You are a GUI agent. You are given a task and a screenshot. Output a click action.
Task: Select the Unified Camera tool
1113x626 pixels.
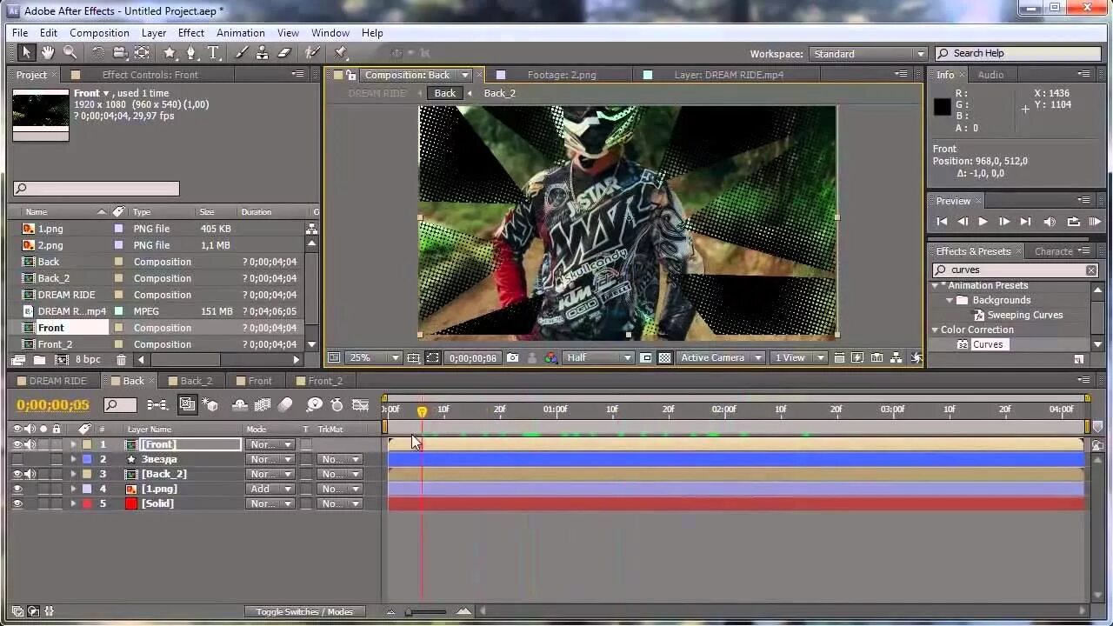[x=120, y=53]
